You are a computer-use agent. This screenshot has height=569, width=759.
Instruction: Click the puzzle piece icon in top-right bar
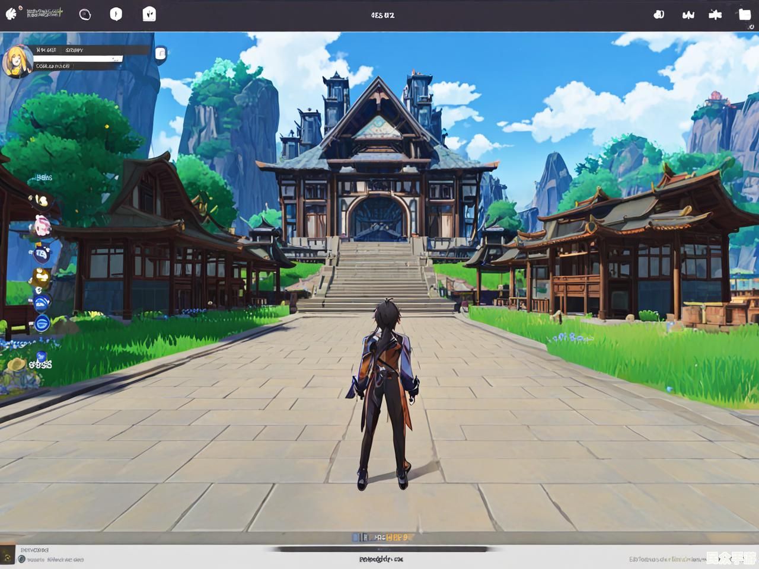[715, 15]
